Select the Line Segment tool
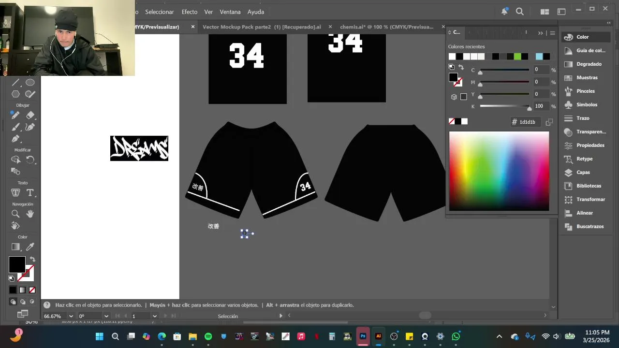 pos(15,83)
